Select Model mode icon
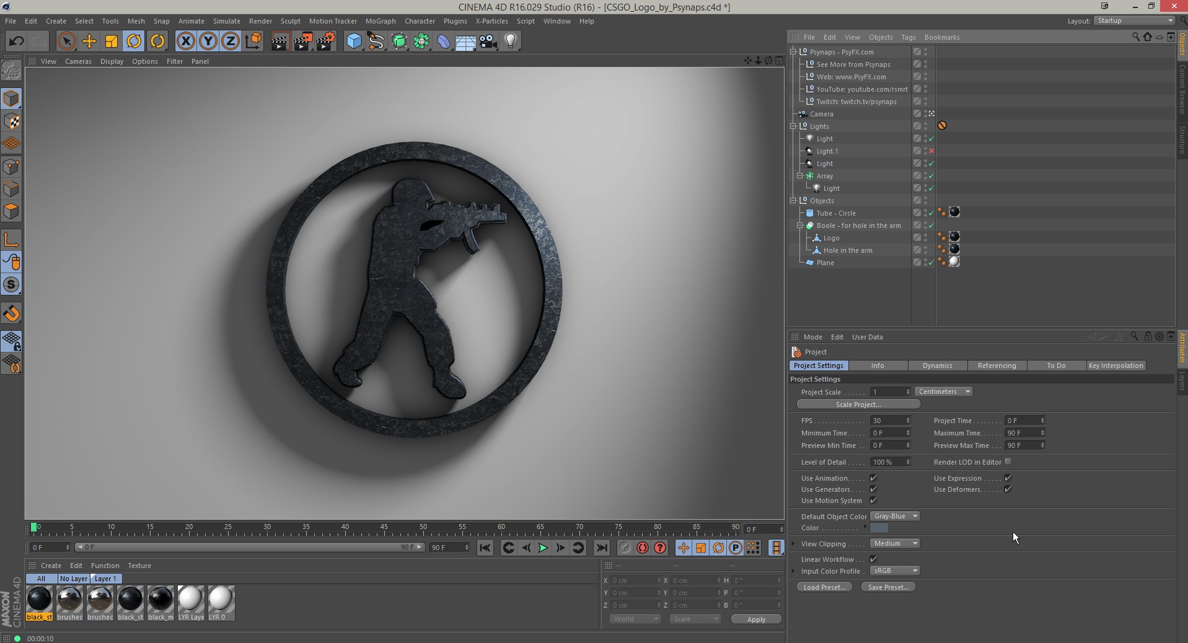Viewport: 1188px width, 643px height. (11, 99)
